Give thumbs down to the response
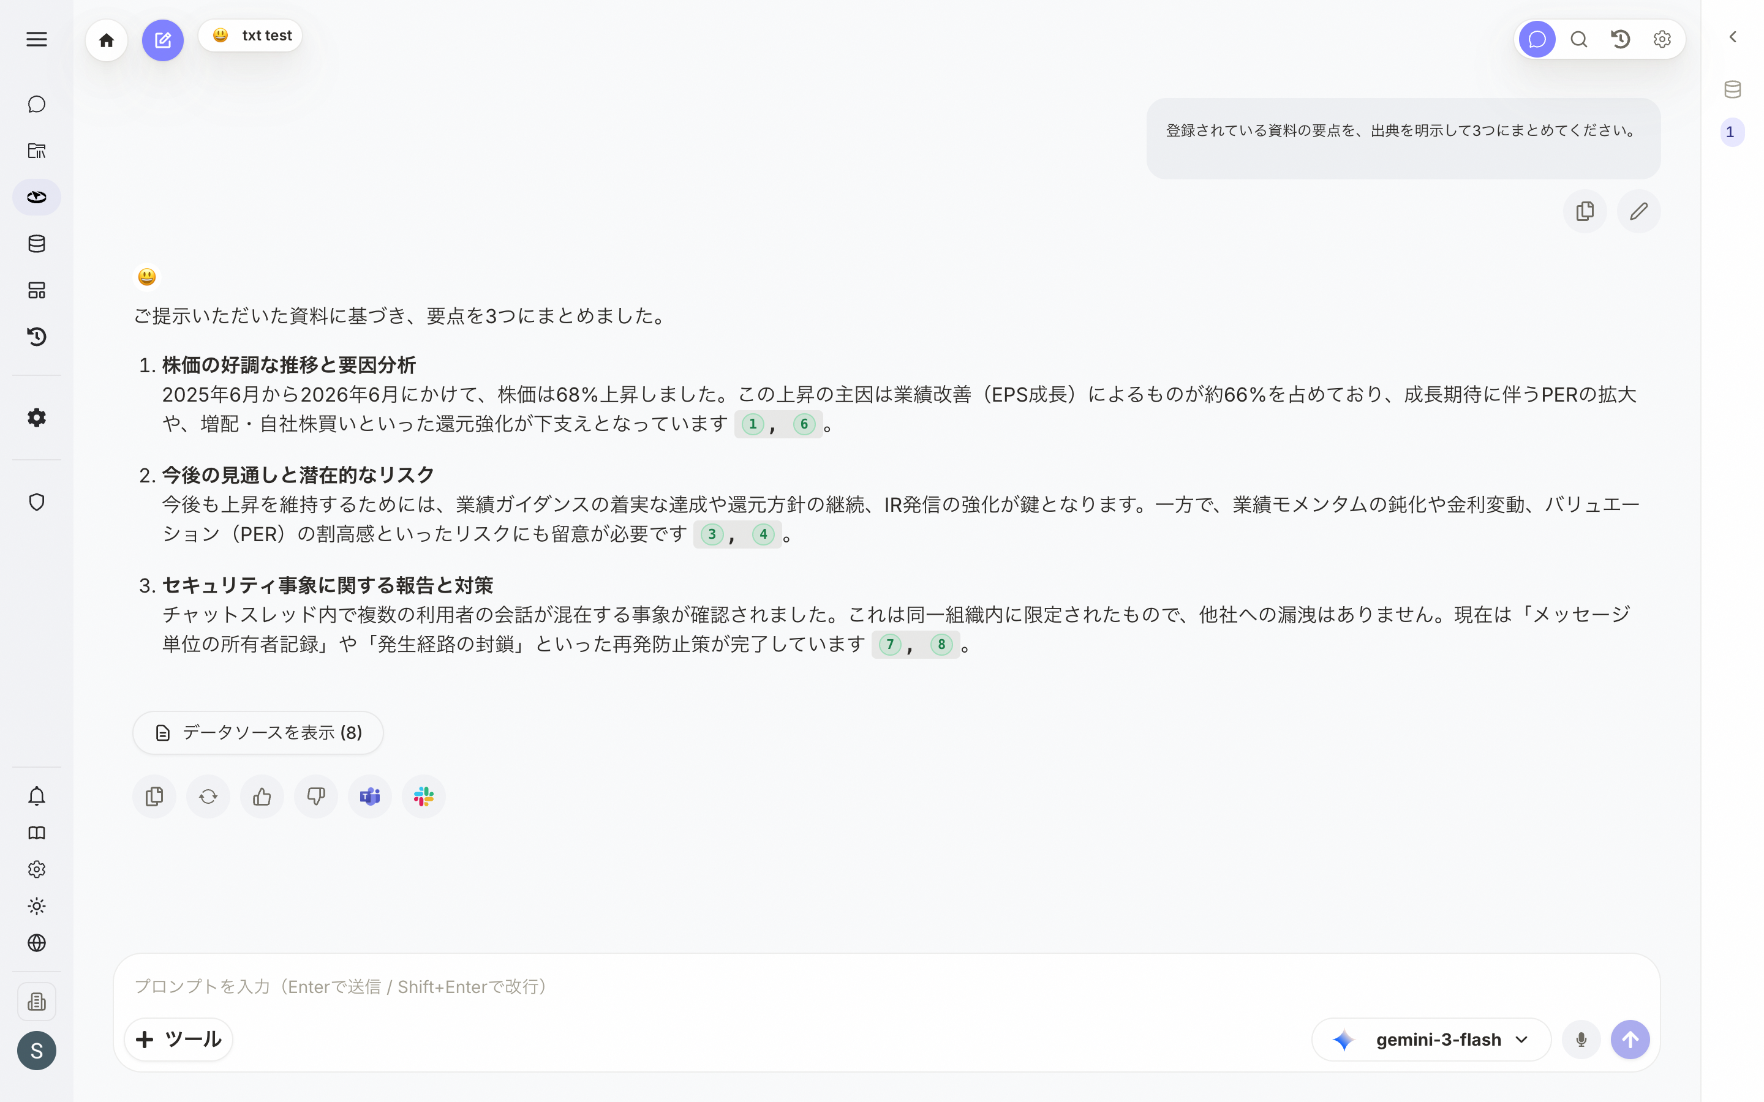 tap(316, 797)
